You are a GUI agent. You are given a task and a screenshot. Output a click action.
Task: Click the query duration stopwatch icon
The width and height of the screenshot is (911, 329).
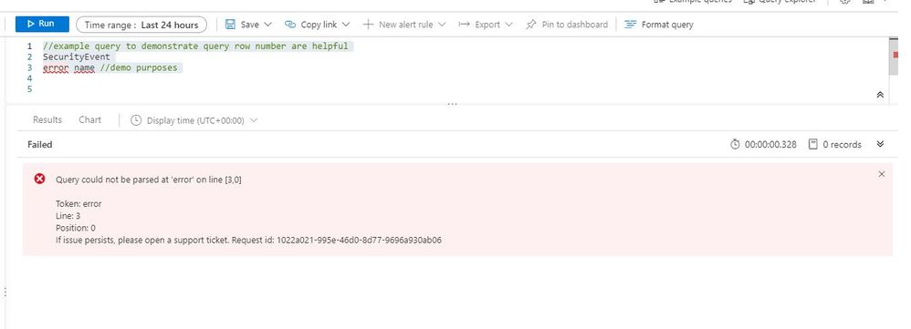(735, 144)
